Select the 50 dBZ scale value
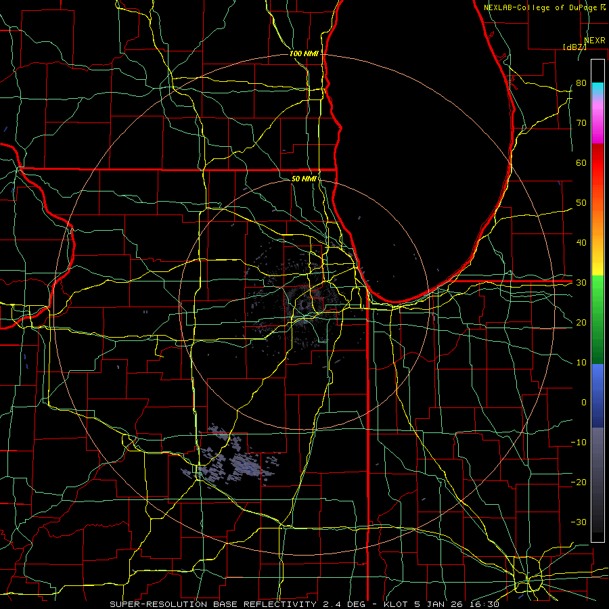Viewport: 609px width, 609px height. [x=581, y=203]
